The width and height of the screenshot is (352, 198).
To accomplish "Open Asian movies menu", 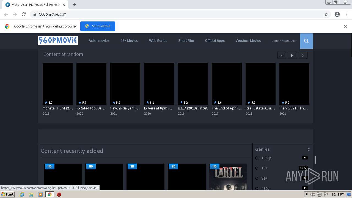I will [x=99, y=41].
